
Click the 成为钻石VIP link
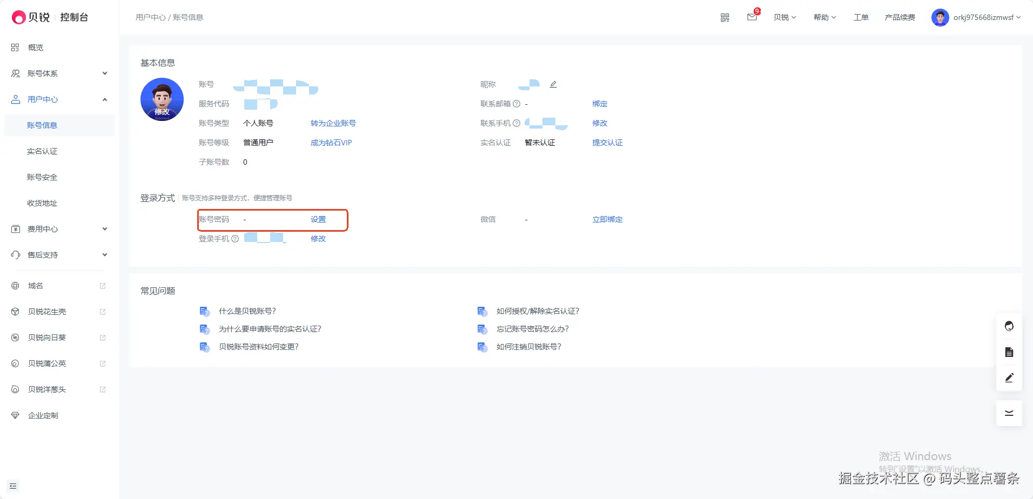coord(331,143)
